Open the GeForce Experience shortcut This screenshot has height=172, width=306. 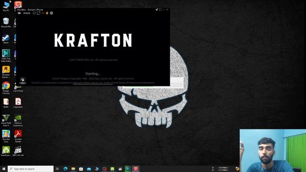point(18,120)
